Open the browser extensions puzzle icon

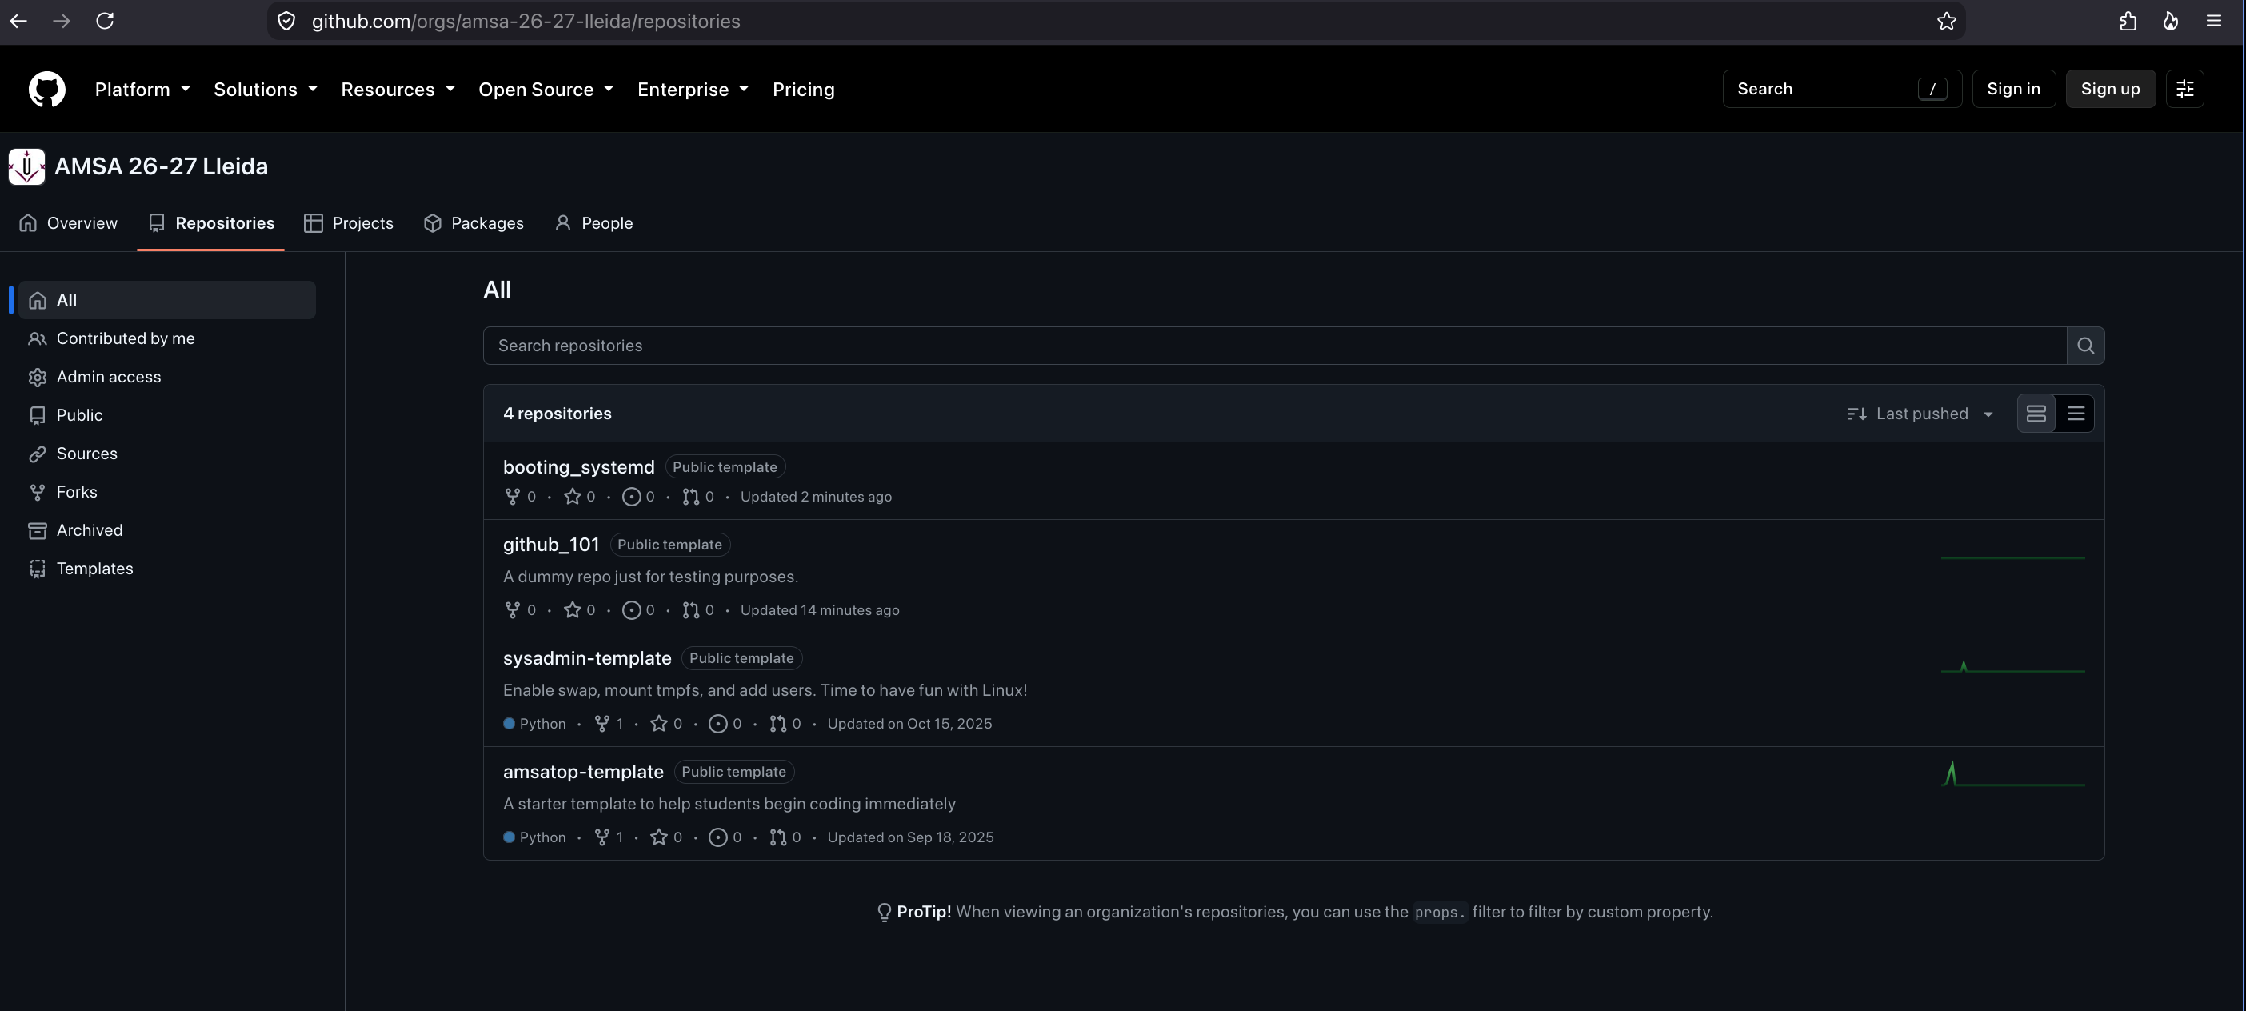click(x=2128, y=21)
